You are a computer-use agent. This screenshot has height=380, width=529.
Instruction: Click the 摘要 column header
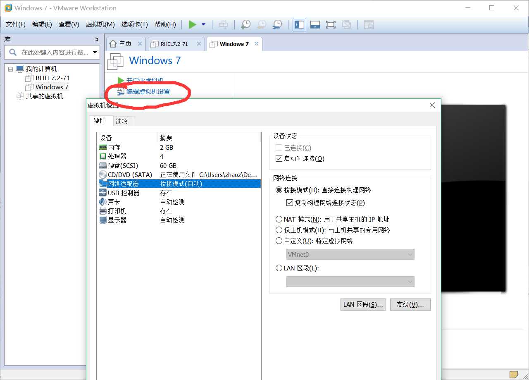tap(209, 138)
